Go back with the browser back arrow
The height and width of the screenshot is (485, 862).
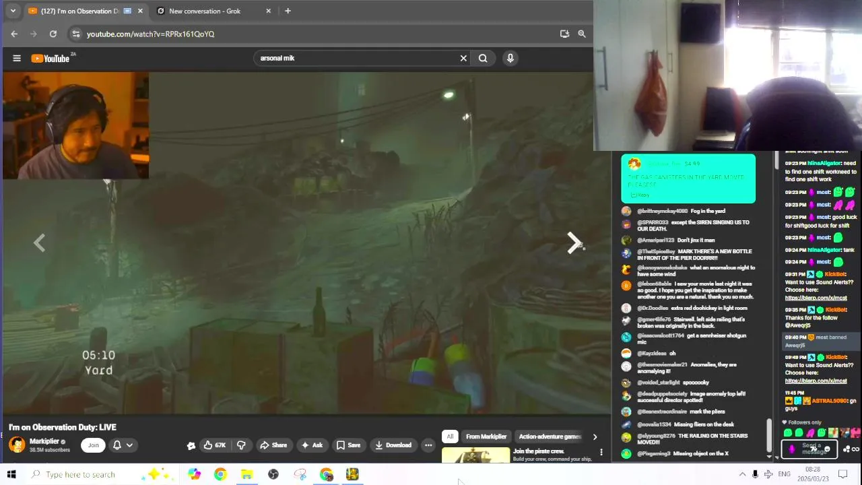(x=14, y=34)
